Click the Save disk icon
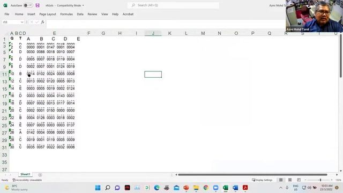The image size is (343, 193). [x=38, y=5]
